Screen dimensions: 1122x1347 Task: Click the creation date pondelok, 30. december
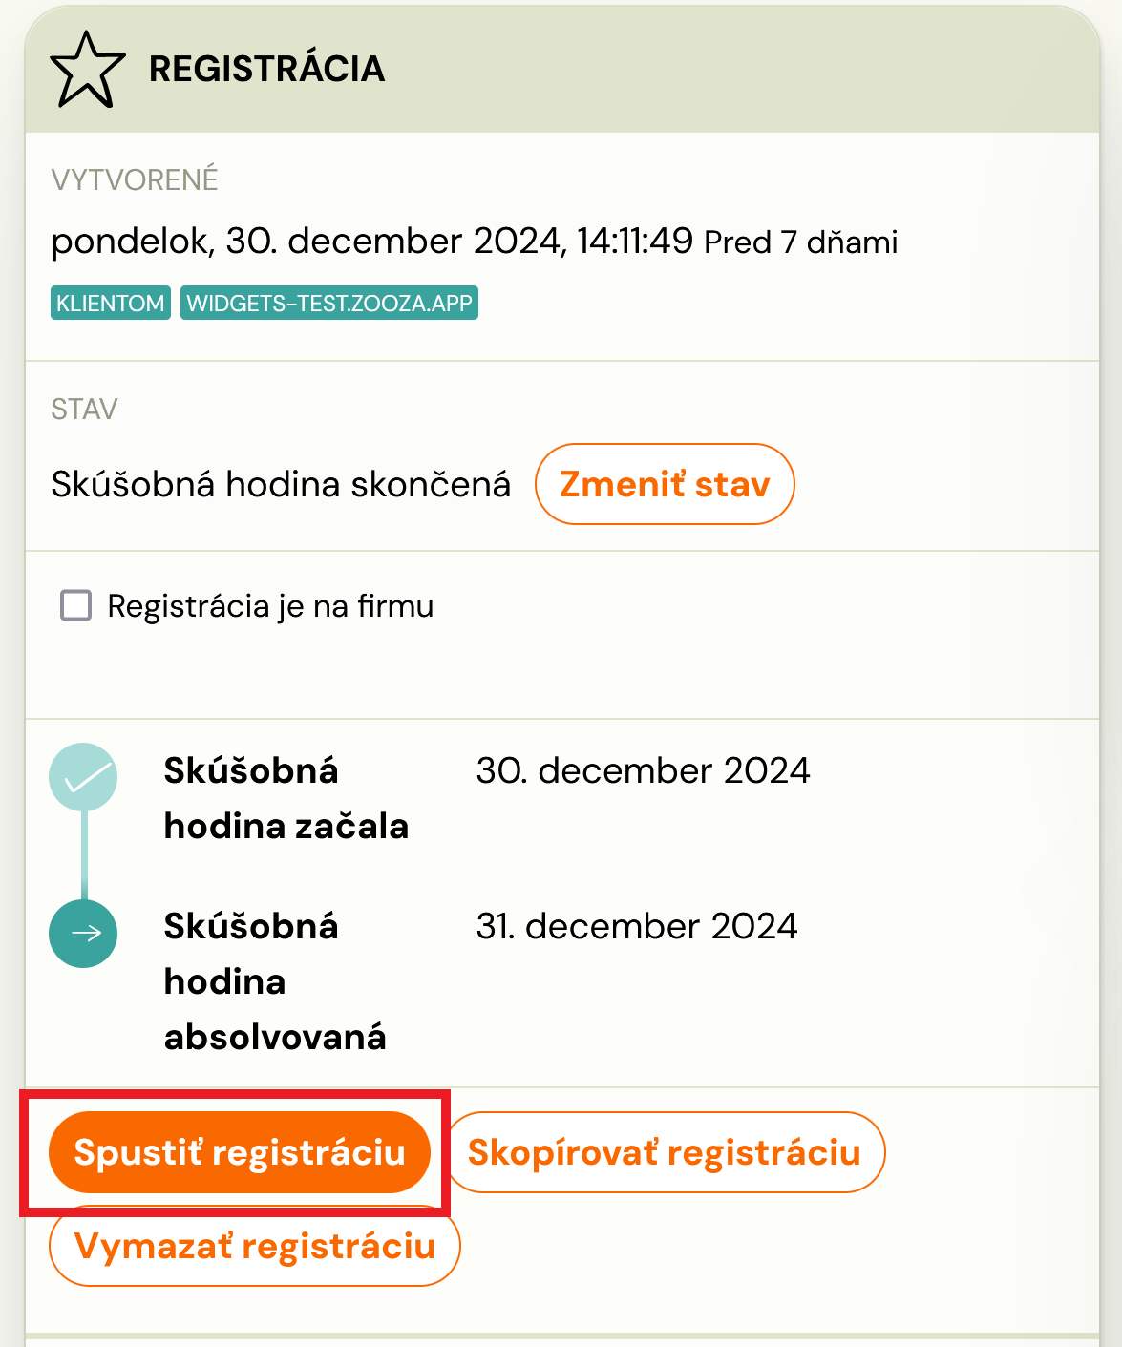pyautogui.click(x=372, y=241)
